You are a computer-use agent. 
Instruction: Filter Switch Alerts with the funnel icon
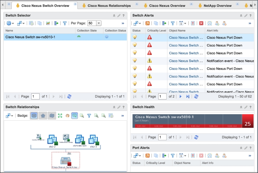pyautogui.click(x=173, y=23)
